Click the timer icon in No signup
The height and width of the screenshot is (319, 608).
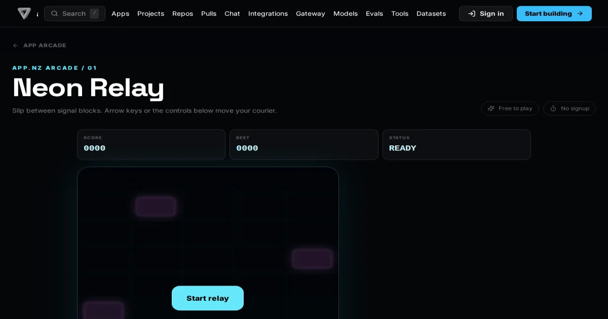(x=553, y=108)
